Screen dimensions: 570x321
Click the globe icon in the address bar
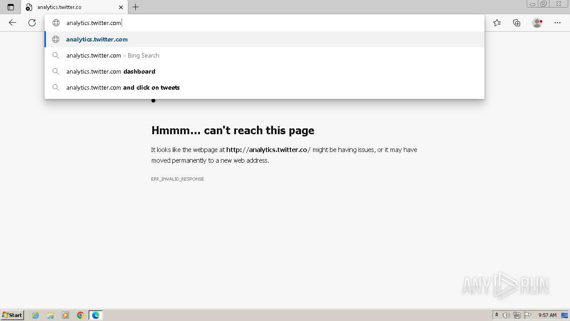click(x=56, y=23)
